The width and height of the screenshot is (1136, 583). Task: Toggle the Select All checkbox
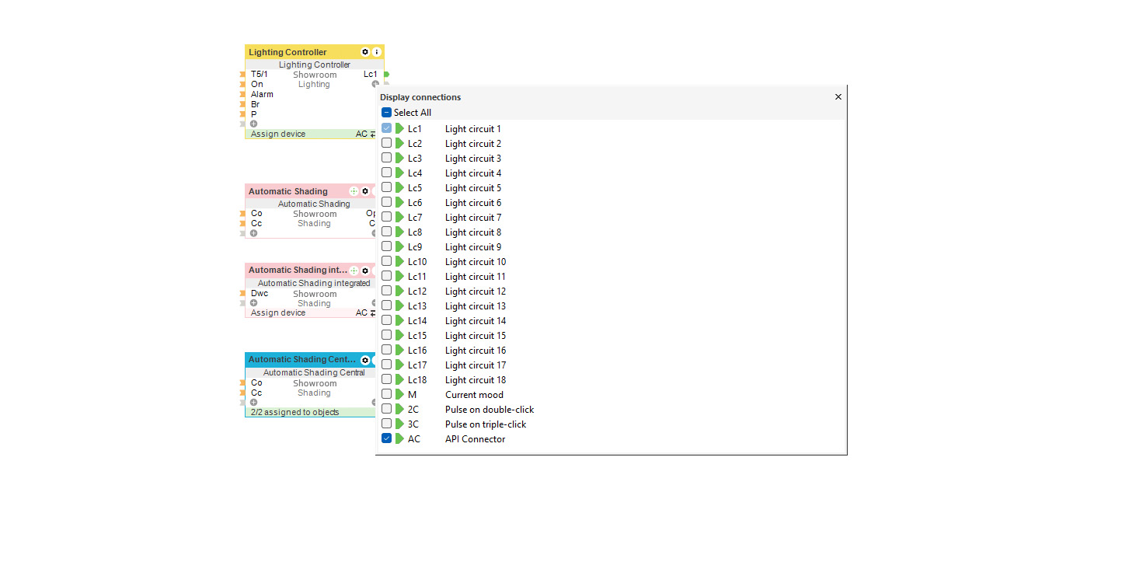point(387,113)
